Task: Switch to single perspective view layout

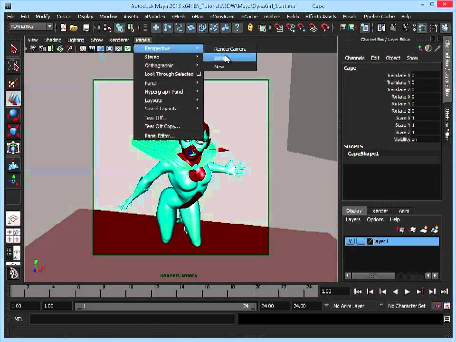Action: pos(13,218)
